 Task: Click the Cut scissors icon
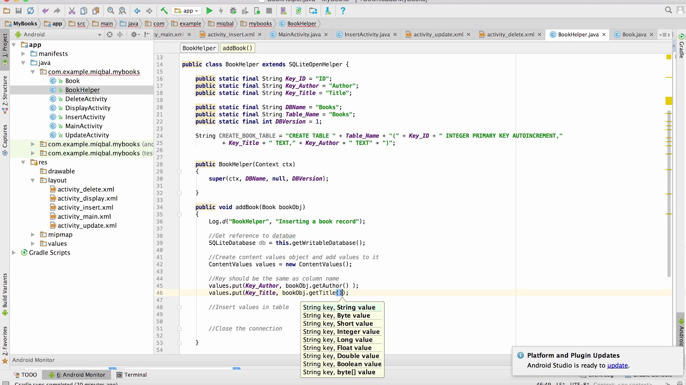(x=72, y=11)
